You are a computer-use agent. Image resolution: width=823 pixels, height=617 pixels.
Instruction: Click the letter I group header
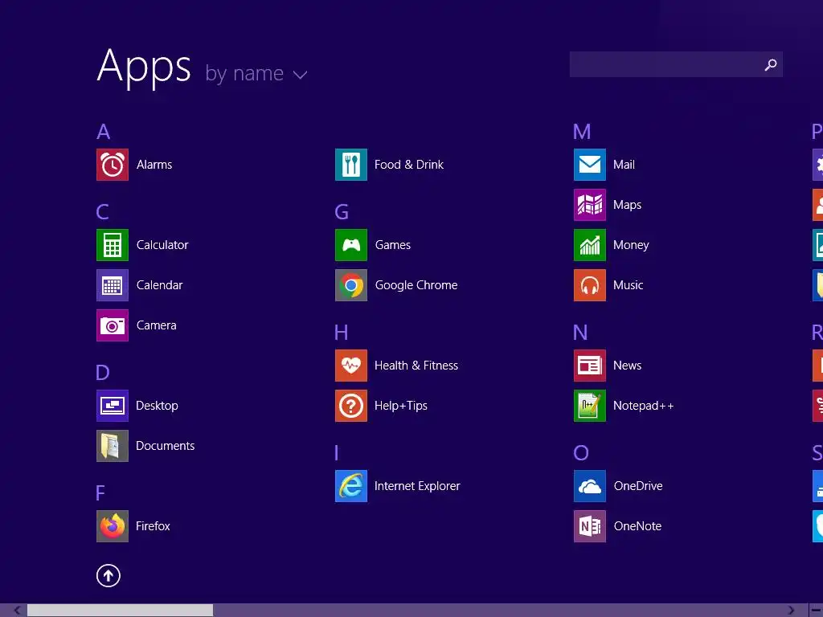pos(337,453)
